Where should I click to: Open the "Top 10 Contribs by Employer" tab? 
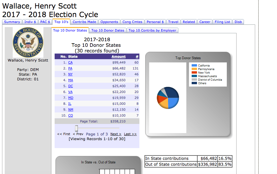(x=152, y=30)
